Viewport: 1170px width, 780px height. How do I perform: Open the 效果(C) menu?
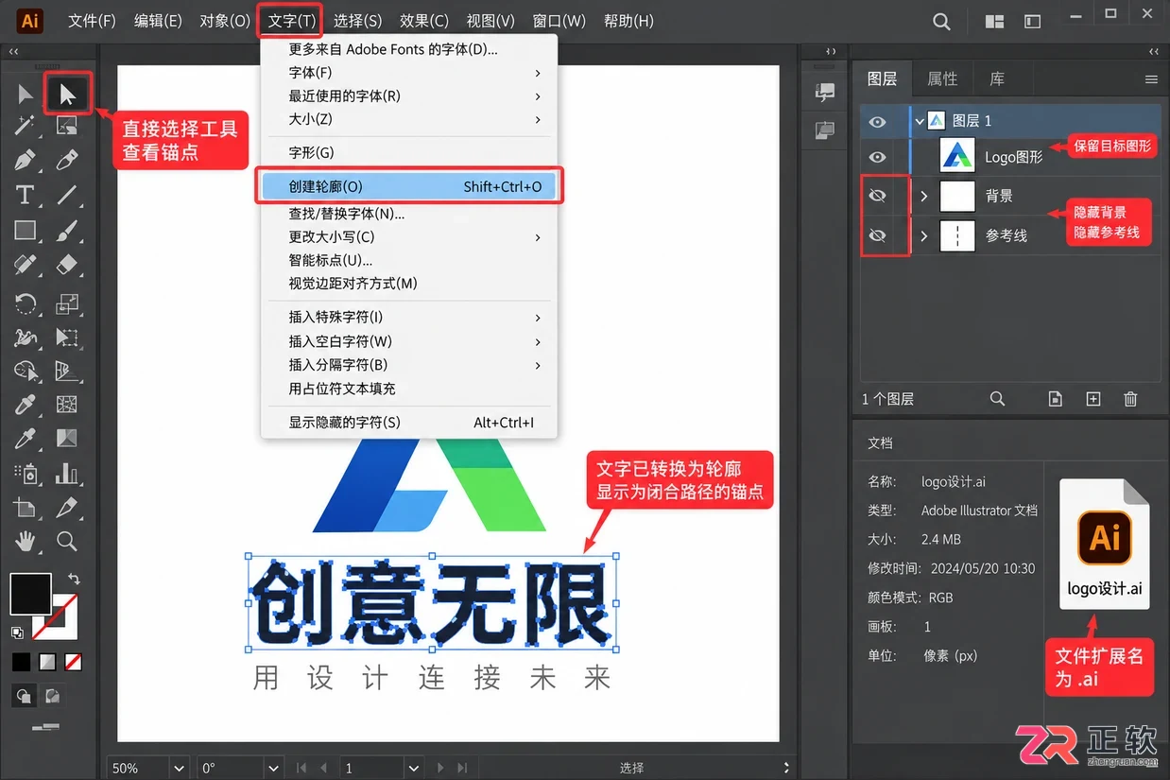(424, 21)
